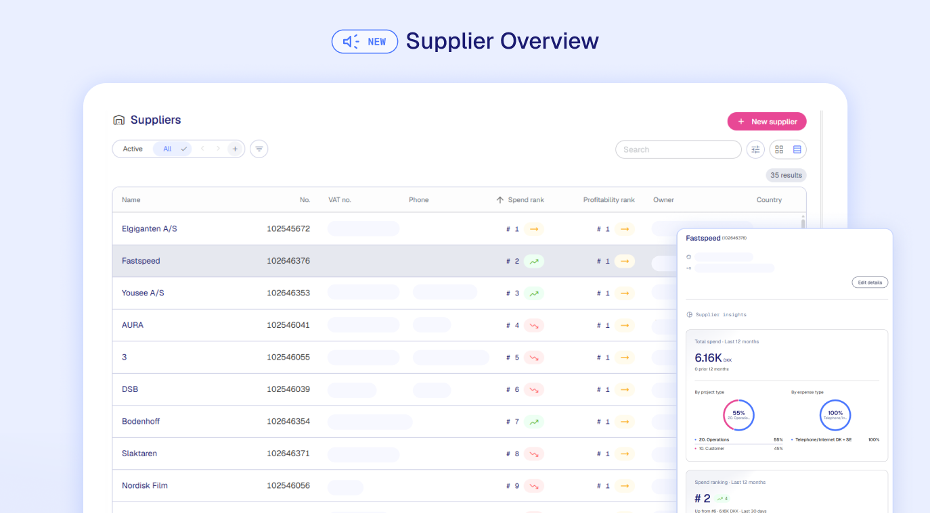Click supplier number 102546041
930x513 pixels.
(288, 325)
